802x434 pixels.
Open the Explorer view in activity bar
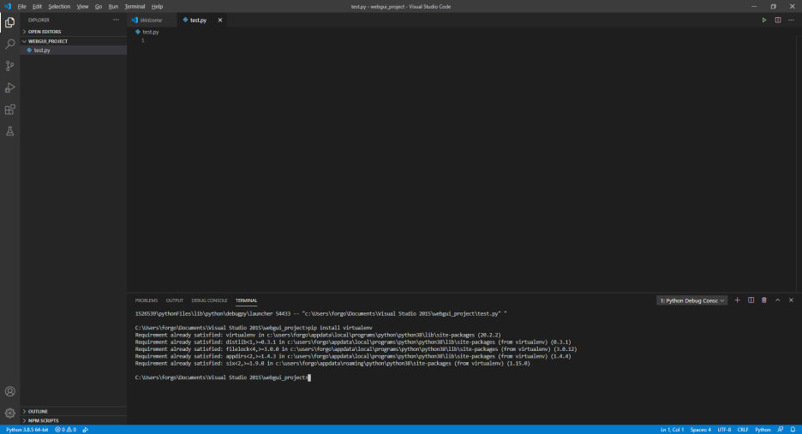pyautogui.click(x=9, y=22)
